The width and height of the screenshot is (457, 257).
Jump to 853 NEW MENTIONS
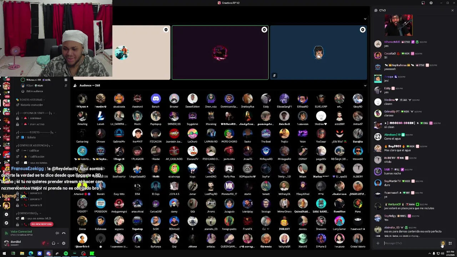point(41,224)
